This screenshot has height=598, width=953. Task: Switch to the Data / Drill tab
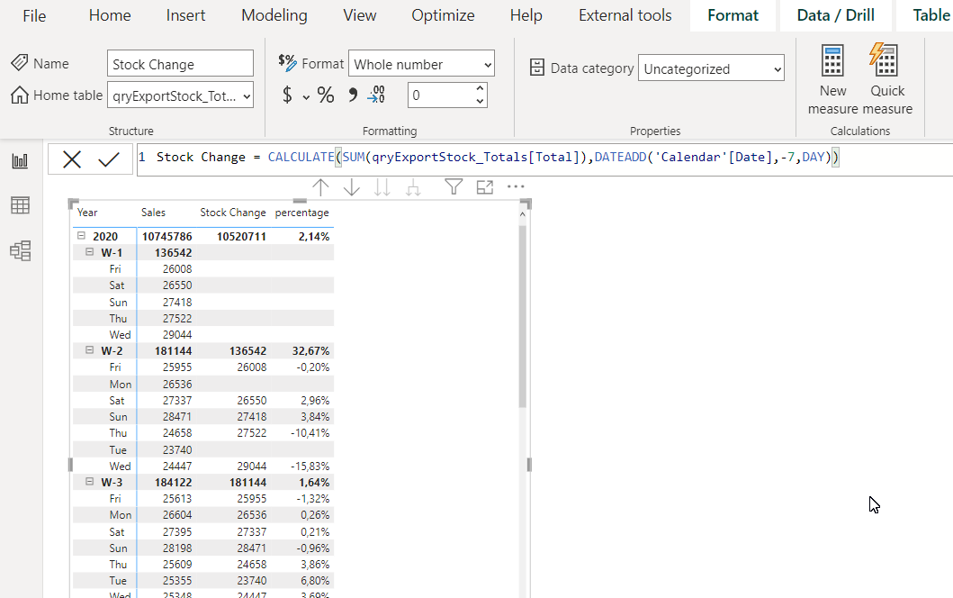tap(836, 15)
